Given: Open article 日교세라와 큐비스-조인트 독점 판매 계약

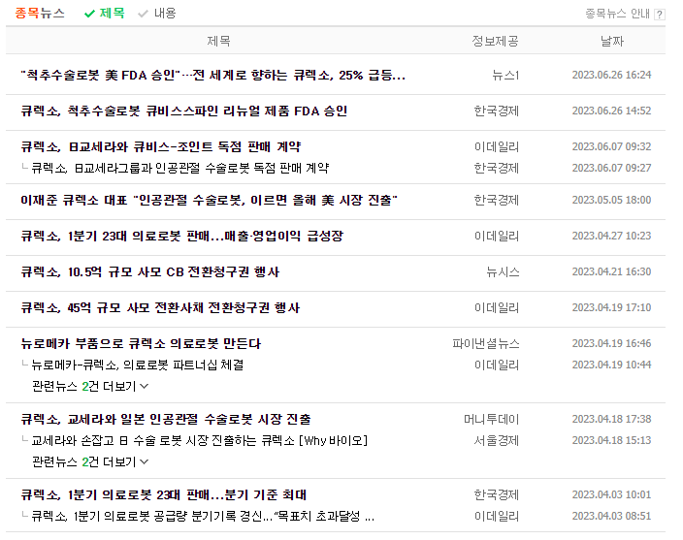Looking at the screenshot, I should pyautogui.click(x=161, y=146).
